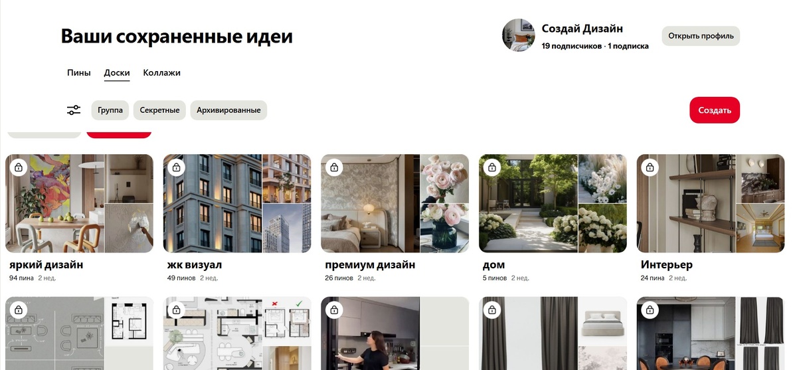Image resolution: width=797 pixels, height=370 pixels.
Task: Select the Доски tab
Action: [117, 72]
